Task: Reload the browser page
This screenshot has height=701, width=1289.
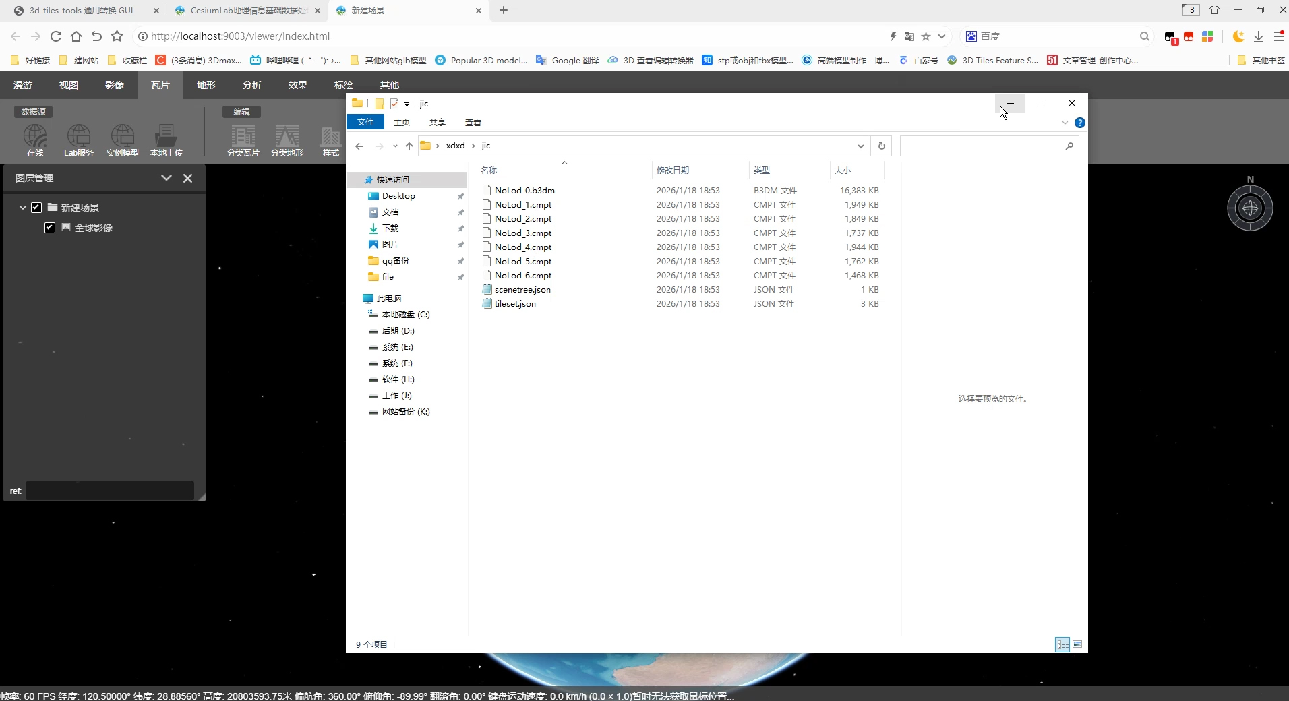Action: click(x=56, y=36)
